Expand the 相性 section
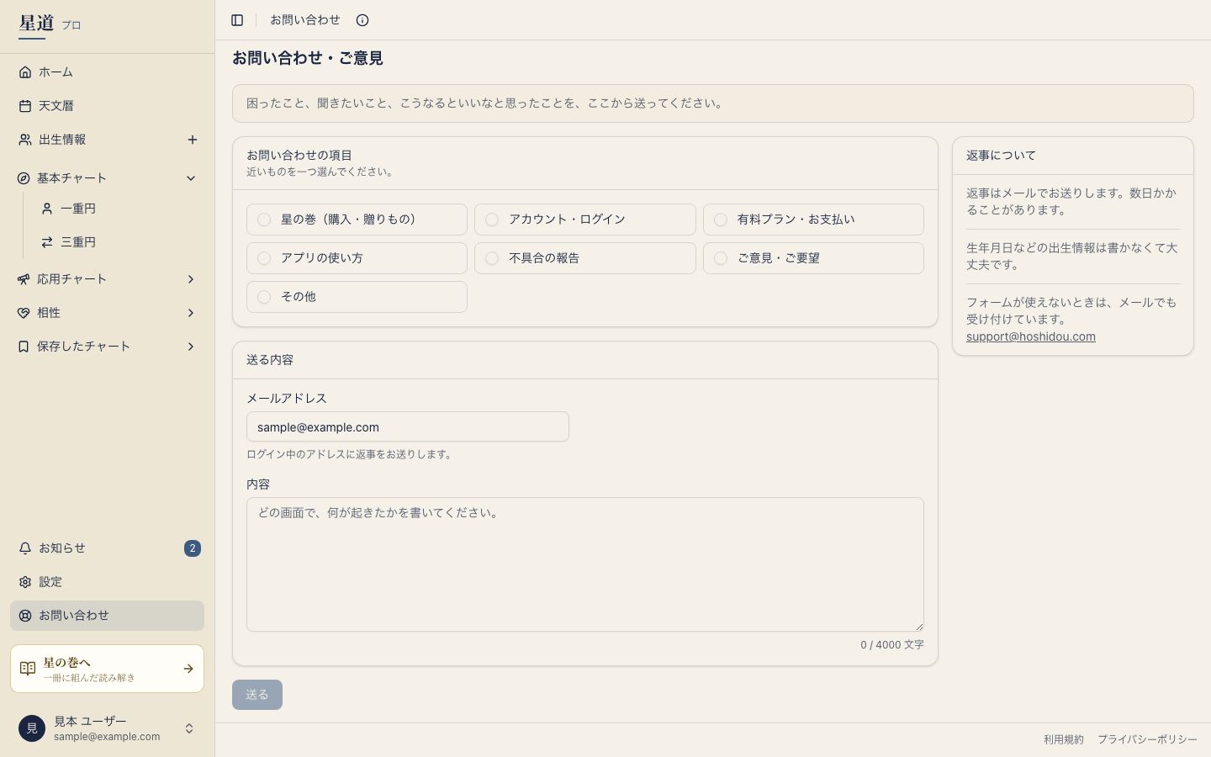 [107, 313]
